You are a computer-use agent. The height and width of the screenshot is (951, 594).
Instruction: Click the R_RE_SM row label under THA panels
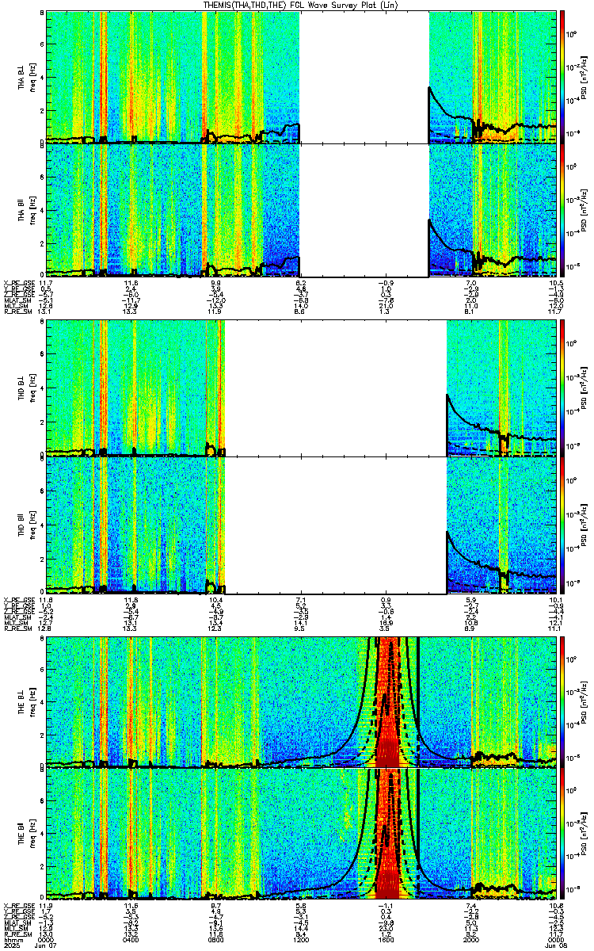pyautogui.click(x=17, y=311)
